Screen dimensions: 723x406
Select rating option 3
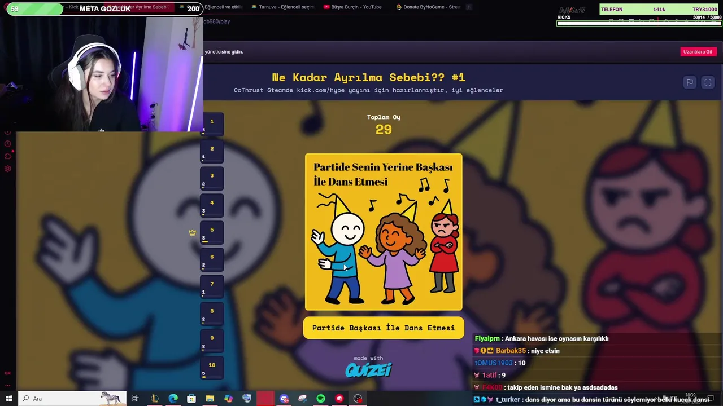(212, 178)
